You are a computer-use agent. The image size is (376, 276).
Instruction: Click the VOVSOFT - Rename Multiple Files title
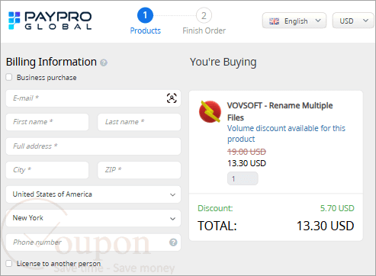pos(280,111)
